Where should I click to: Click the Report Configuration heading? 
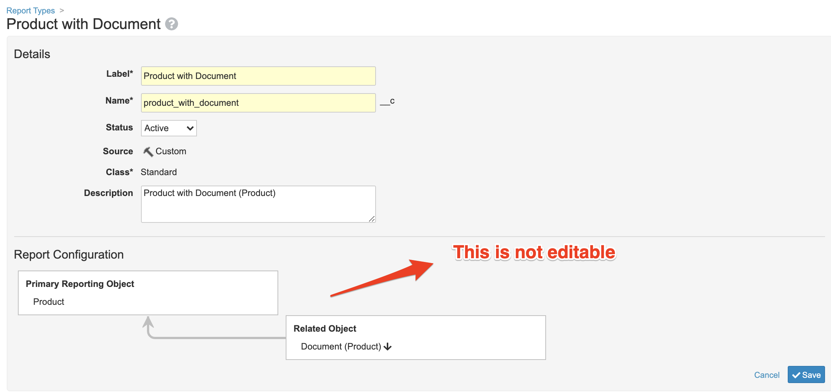pos(69,255)
